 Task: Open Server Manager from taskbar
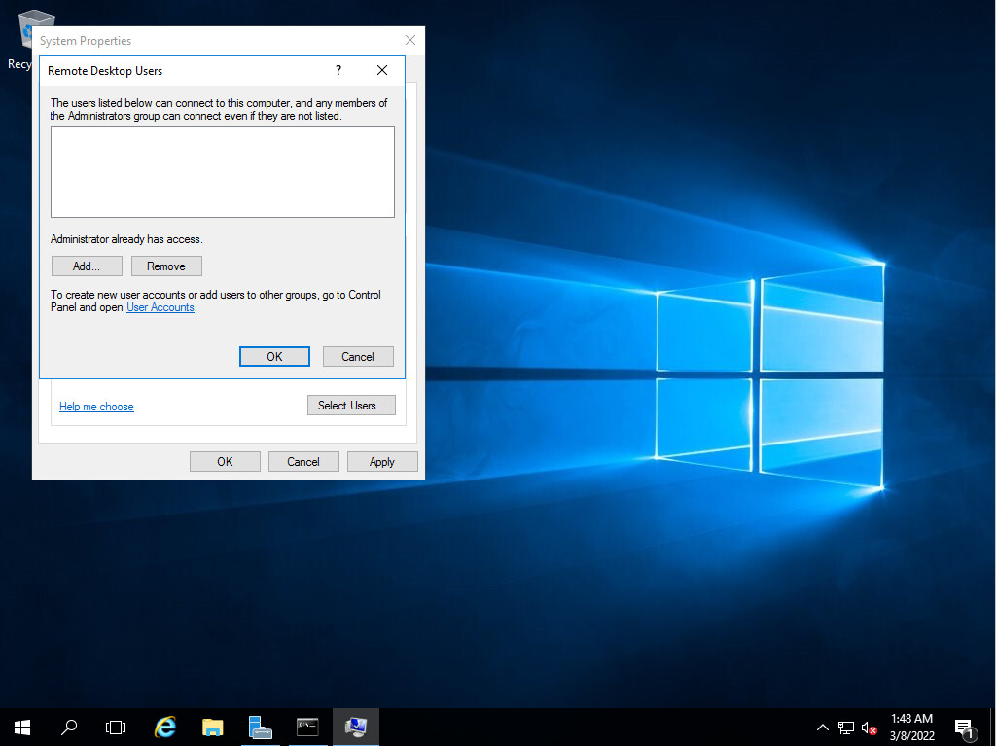pyautogui.click(x=260, y=727)
